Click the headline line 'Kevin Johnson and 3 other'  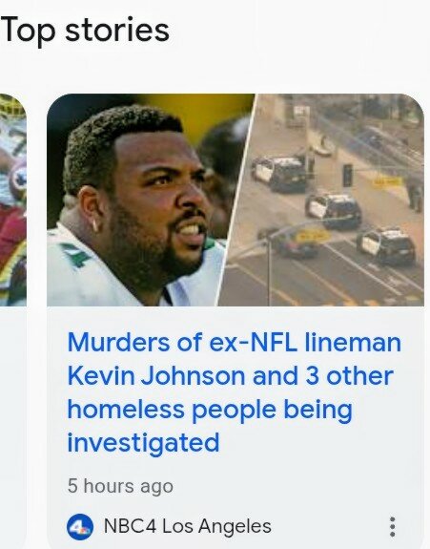(x=231, y=375)
